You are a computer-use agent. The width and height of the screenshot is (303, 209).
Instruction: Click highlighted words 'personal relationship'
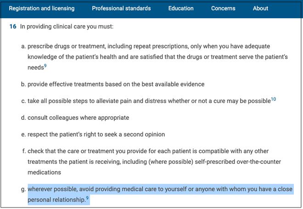pos(56,200)
